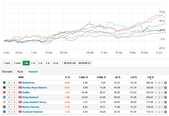Click the bookmark icon for Austevoll Seafood
This screenshot has height=116, width=169.
click(162, 112)
